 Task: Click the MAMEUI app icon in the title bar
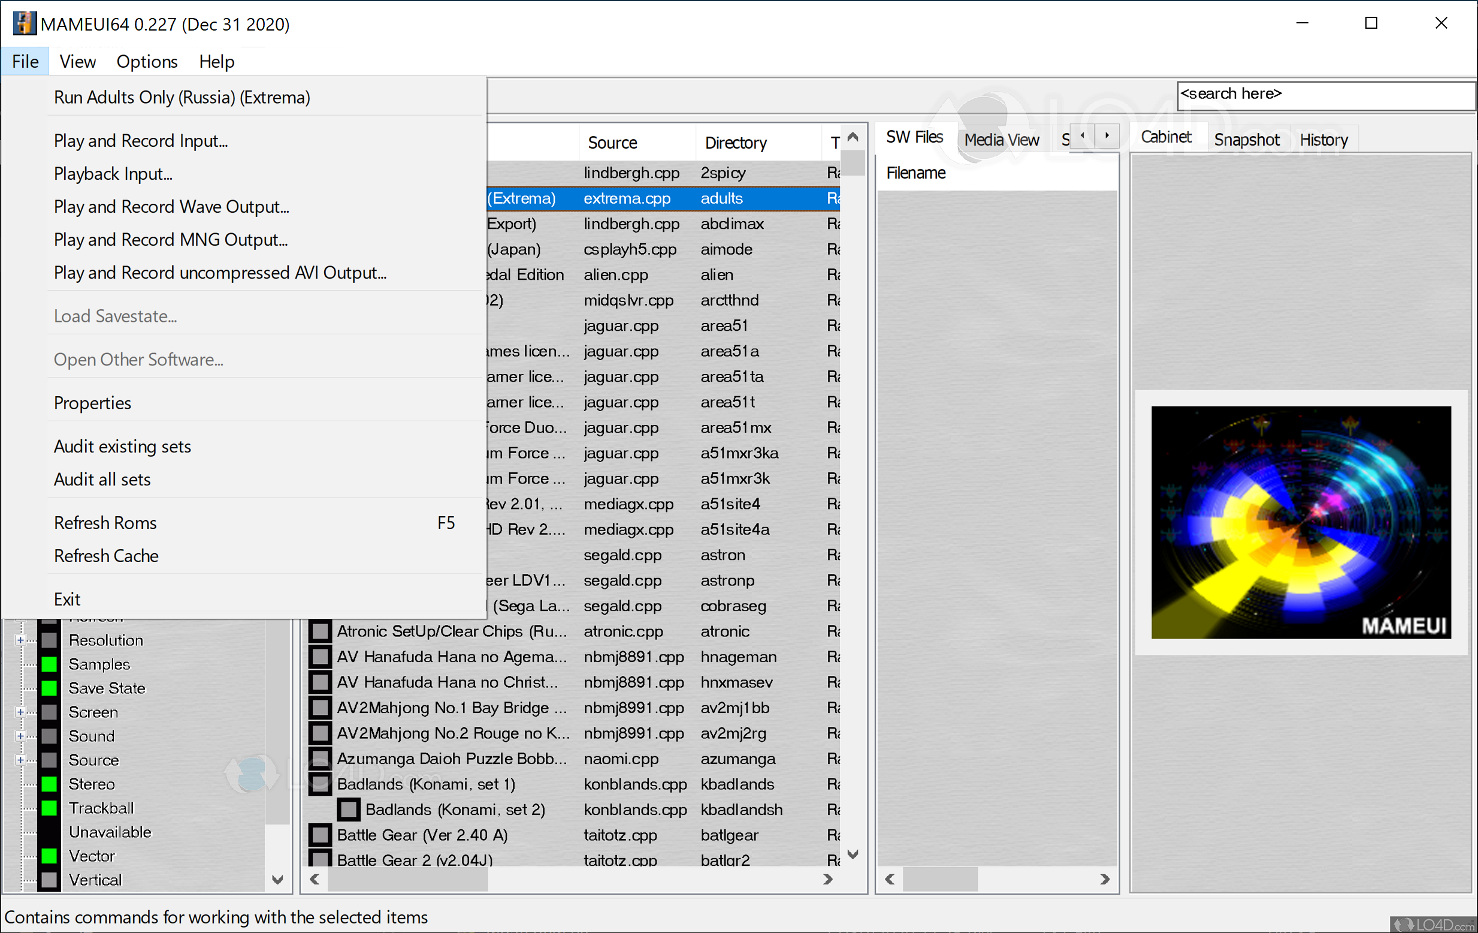point(23,24)
